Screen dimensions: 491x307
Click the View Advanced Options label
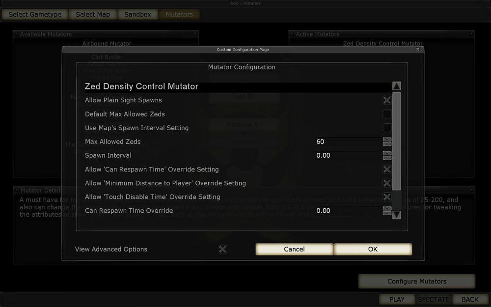click(111, 249)
